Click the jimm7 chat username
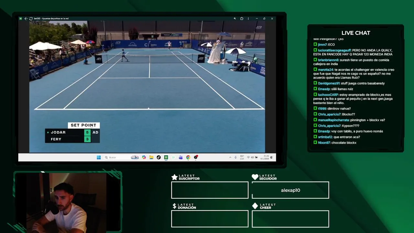Viewport: 414px width, 233px height. tap(322, 45)
